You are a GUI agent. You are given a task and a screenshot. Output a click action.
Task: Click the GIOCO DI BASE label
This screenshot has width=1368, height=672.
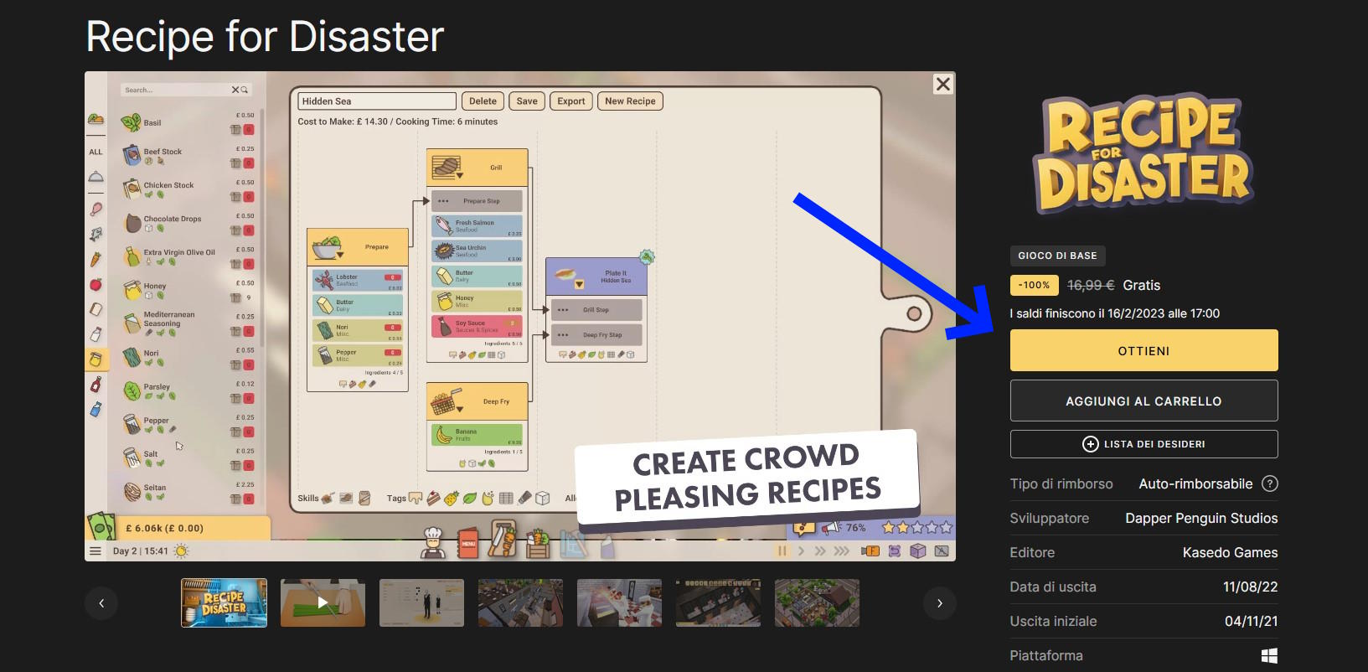click(1057, 256)
